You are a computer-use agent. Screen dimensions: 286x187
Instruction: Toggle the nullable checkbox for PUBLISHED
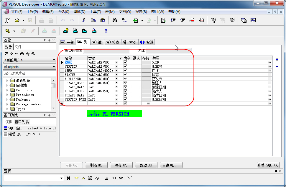pyautogui.click(x=125, y=79)
